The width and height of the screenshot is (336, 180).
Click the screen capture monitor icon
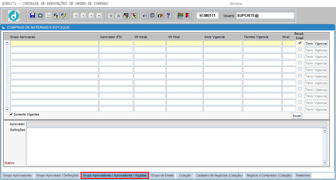click(x=40, y=16)
